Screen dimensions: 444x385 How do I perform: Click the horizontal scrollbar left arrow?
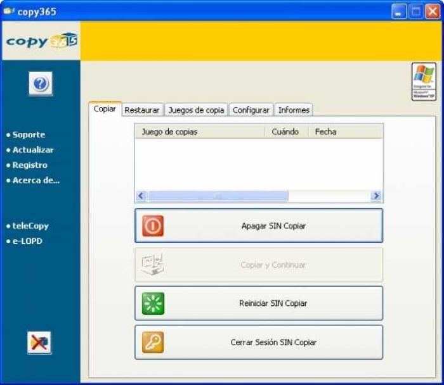141,196
